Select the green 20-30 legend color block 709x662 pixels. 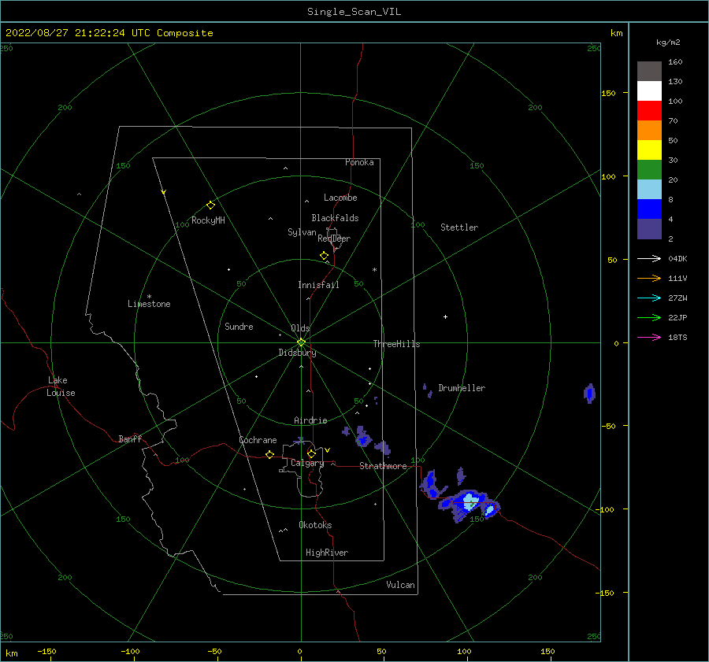tap(649, 170)
